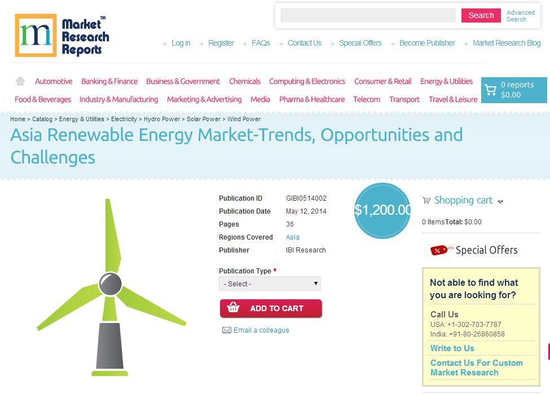Image resolution: width=550 pixels, height=394 pixels.
Task: Open the Register link
Action: click(x=221, y=43)
